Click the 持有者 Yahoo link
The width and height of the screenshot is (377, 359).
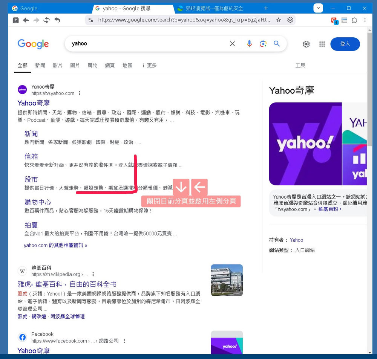[x=296, y=240]
